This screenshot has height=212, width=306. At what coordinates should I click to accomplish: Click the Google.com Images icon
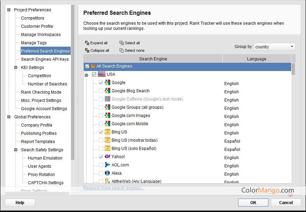(108, 116)
